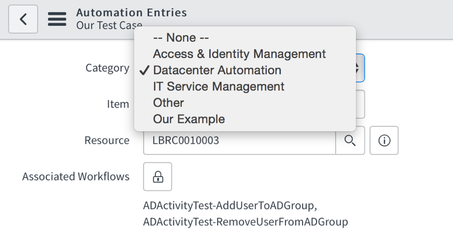Select '-- None --' in the Category list
Image resolution: width=453 pixels, height=241 pixels.
pos(181,38)
